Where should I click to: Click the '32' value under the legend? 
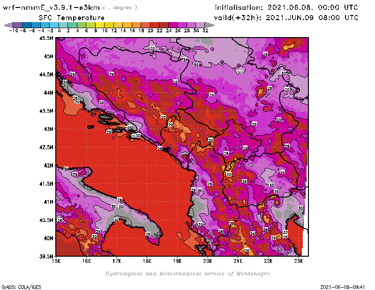(x=205, y=31)
